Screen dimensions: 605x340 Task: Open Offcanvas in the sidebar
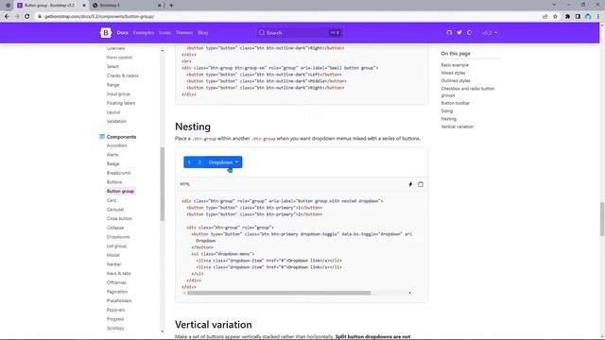[116, 282]
